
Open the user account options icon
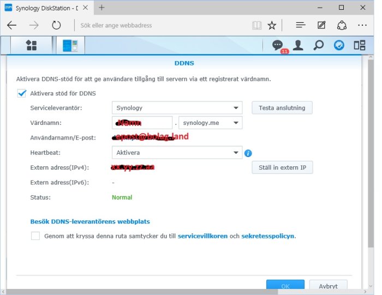[x=298, y=45]
